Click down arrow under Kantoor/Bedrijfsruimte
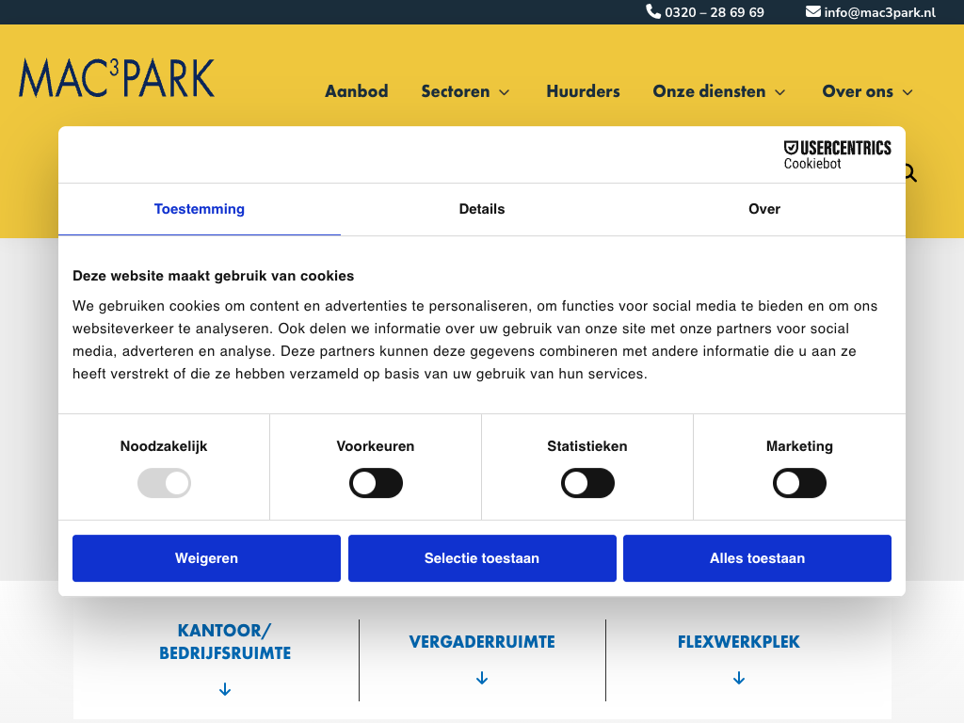This screenshot has width=964, height=723. coord(225,690)
